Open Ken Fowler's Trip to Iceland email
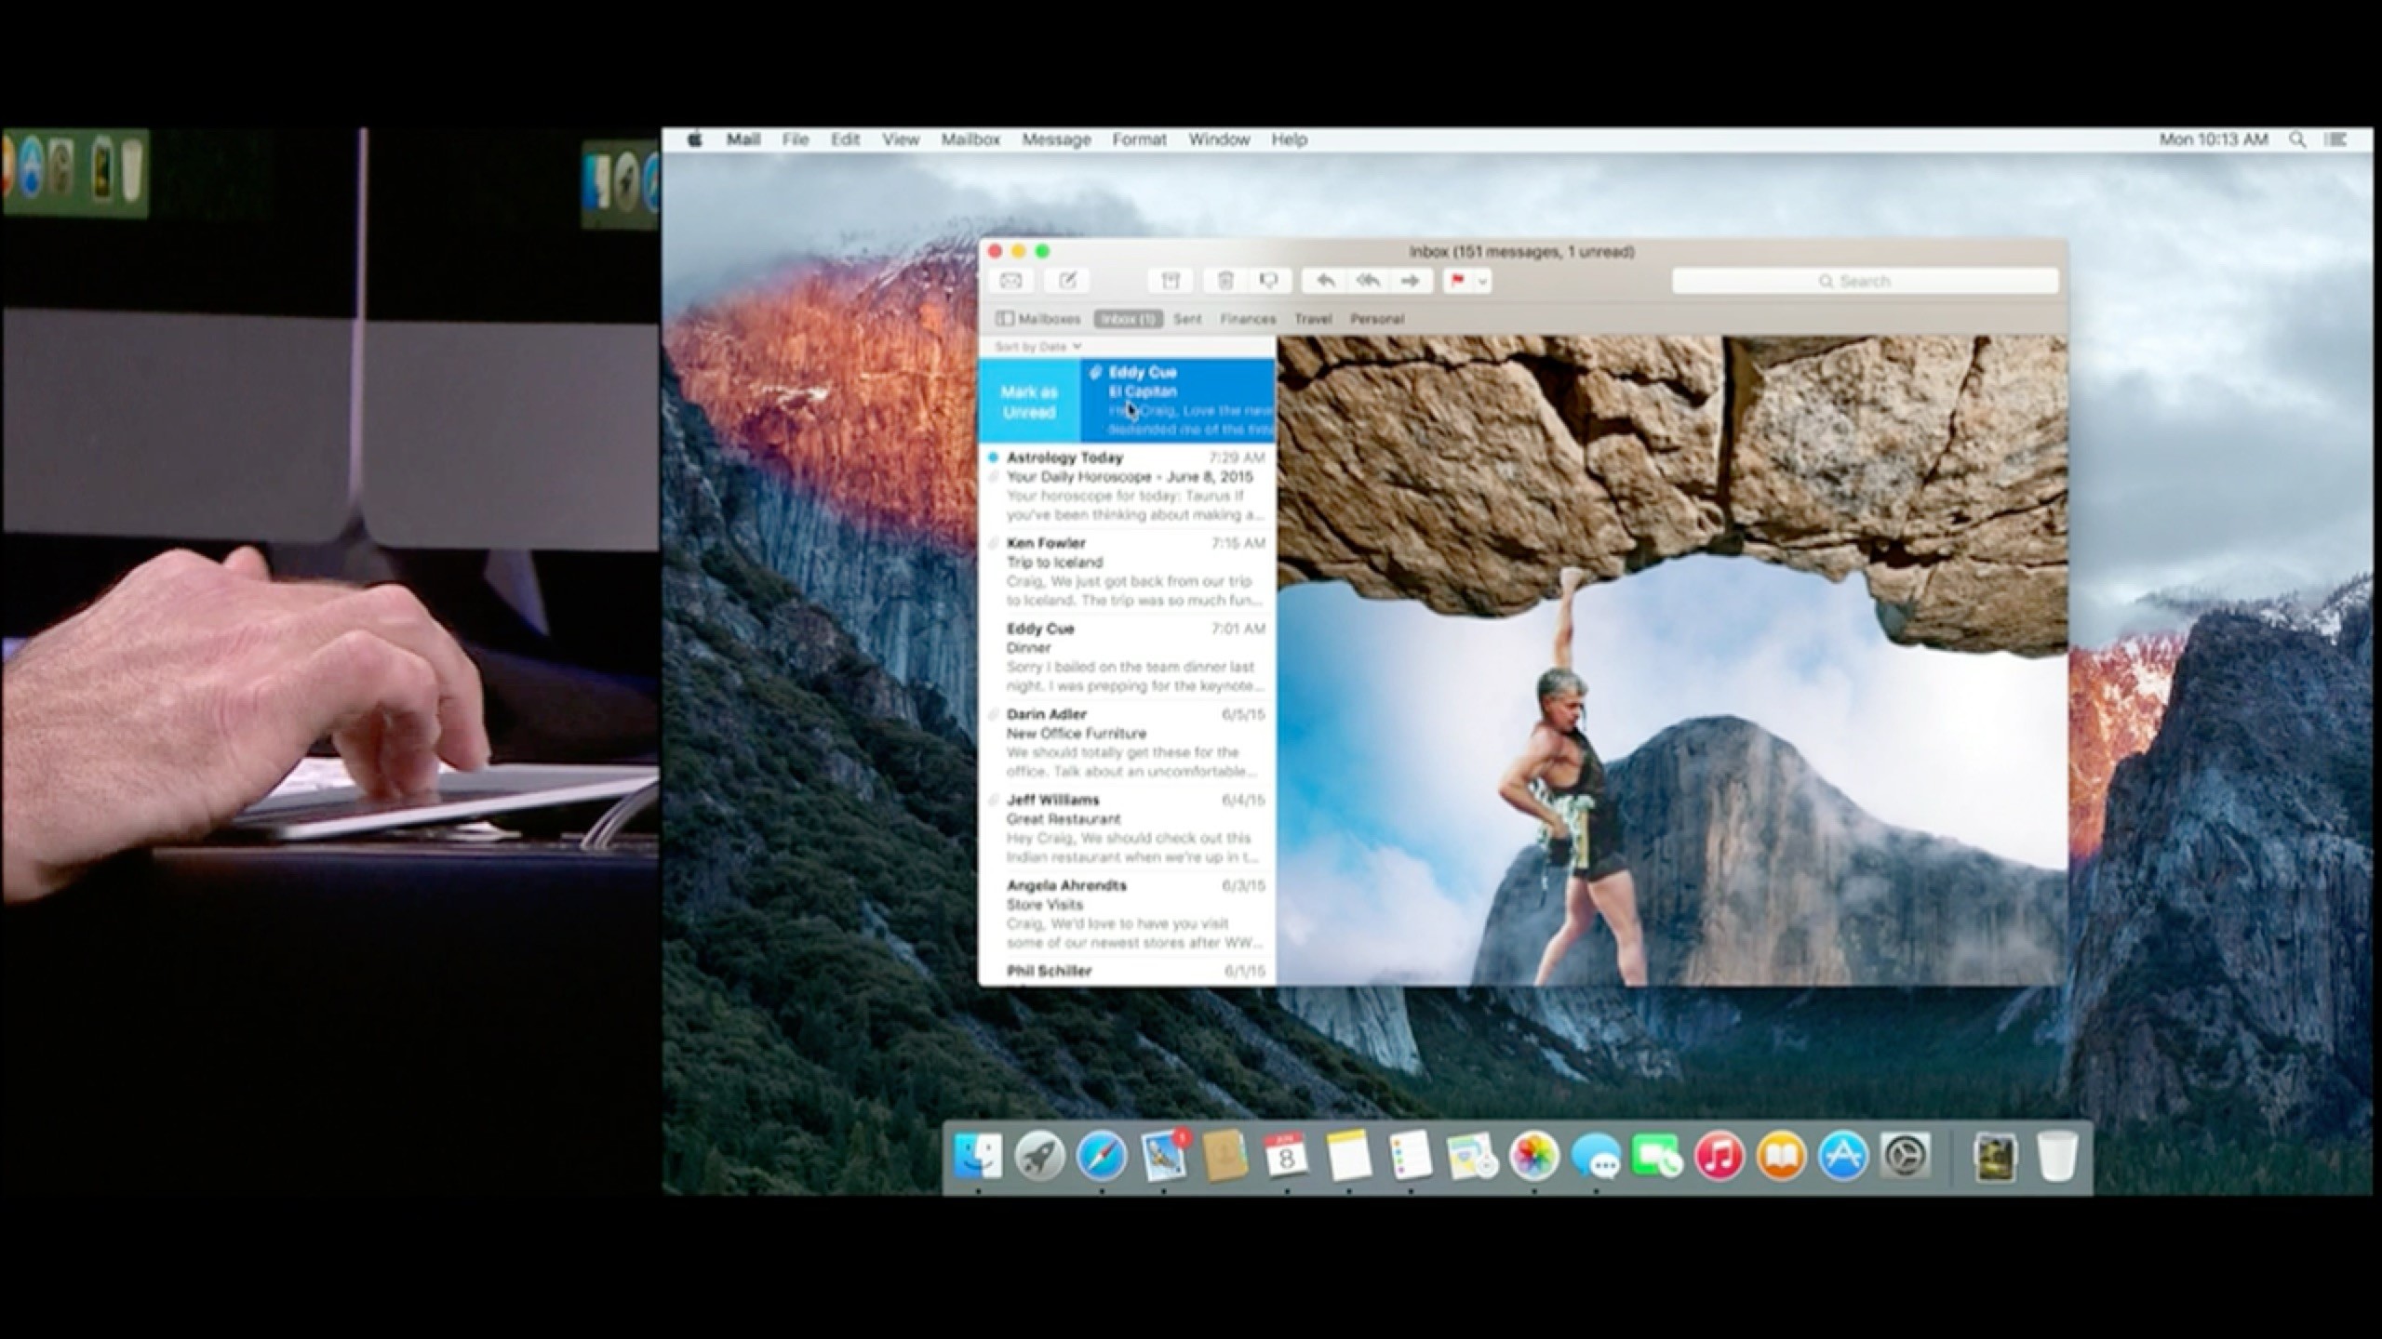This screenshot has width=2382, height=1339. pos(1128,572)
